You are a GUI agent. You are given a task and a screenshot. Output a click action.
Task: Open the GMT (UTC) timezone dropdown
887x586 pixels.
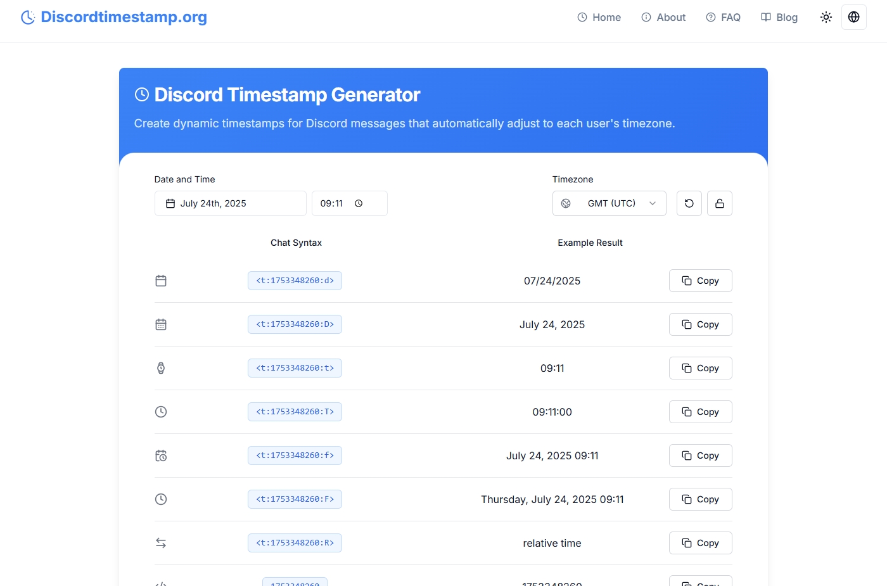(609, 203)
